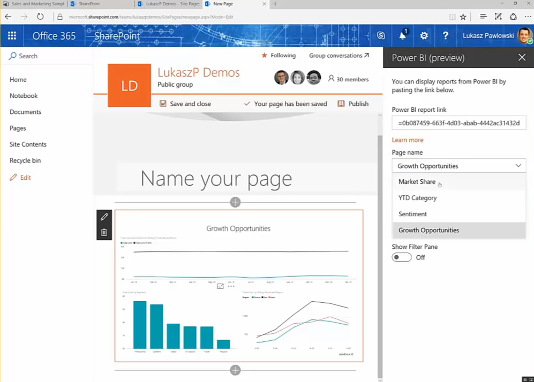Screen dimensions: 534x382
Task: Toggle the Show Filter Pane switch
Action: coord(402,257)
